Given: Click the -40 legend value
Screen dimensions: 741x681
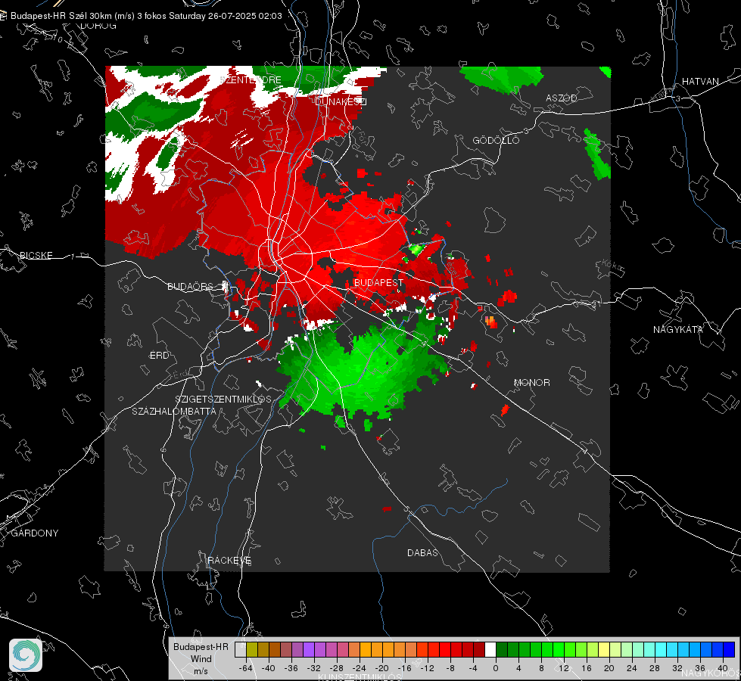Looking at the screenshot, I should click(268, 668).
